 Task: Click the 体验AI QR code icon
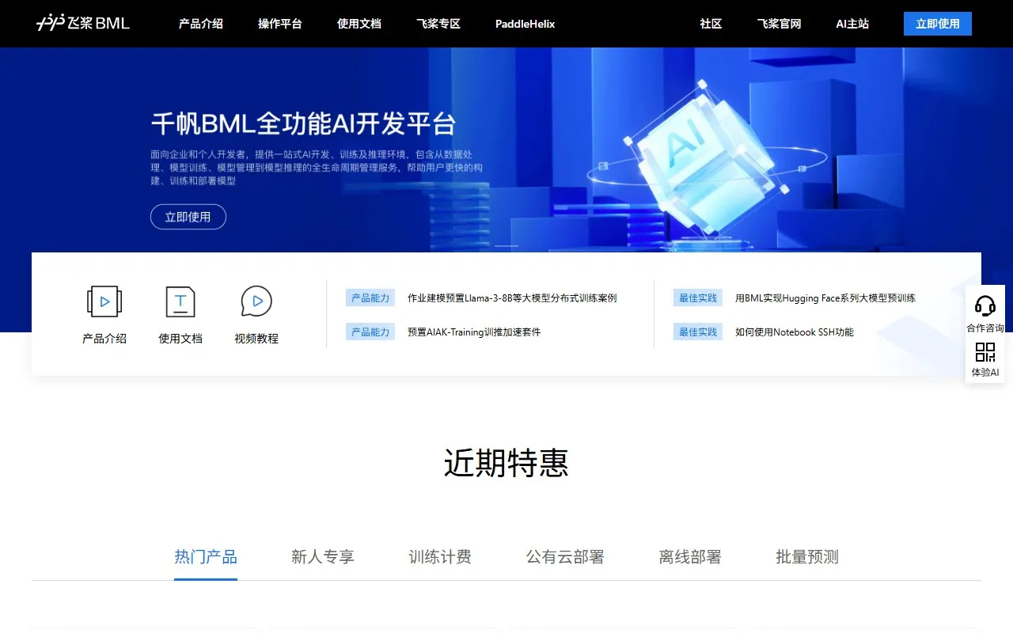tap(985, 351)
